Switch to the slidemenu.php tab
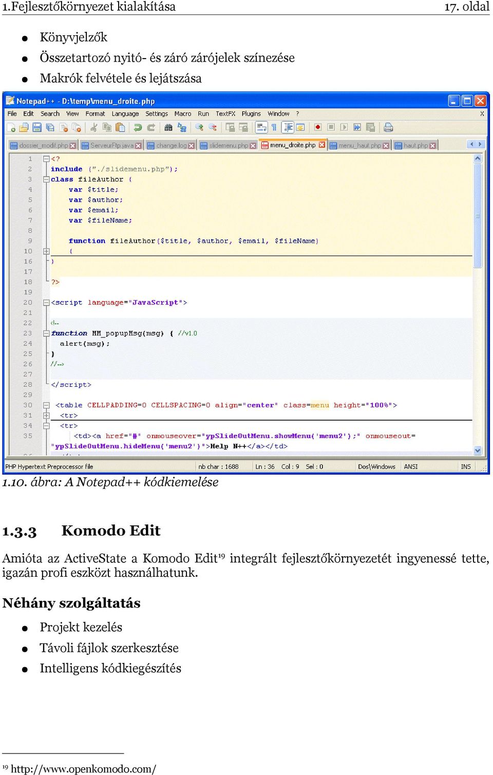Viewport: 493px width, 775px height. [x=228, y=145]
